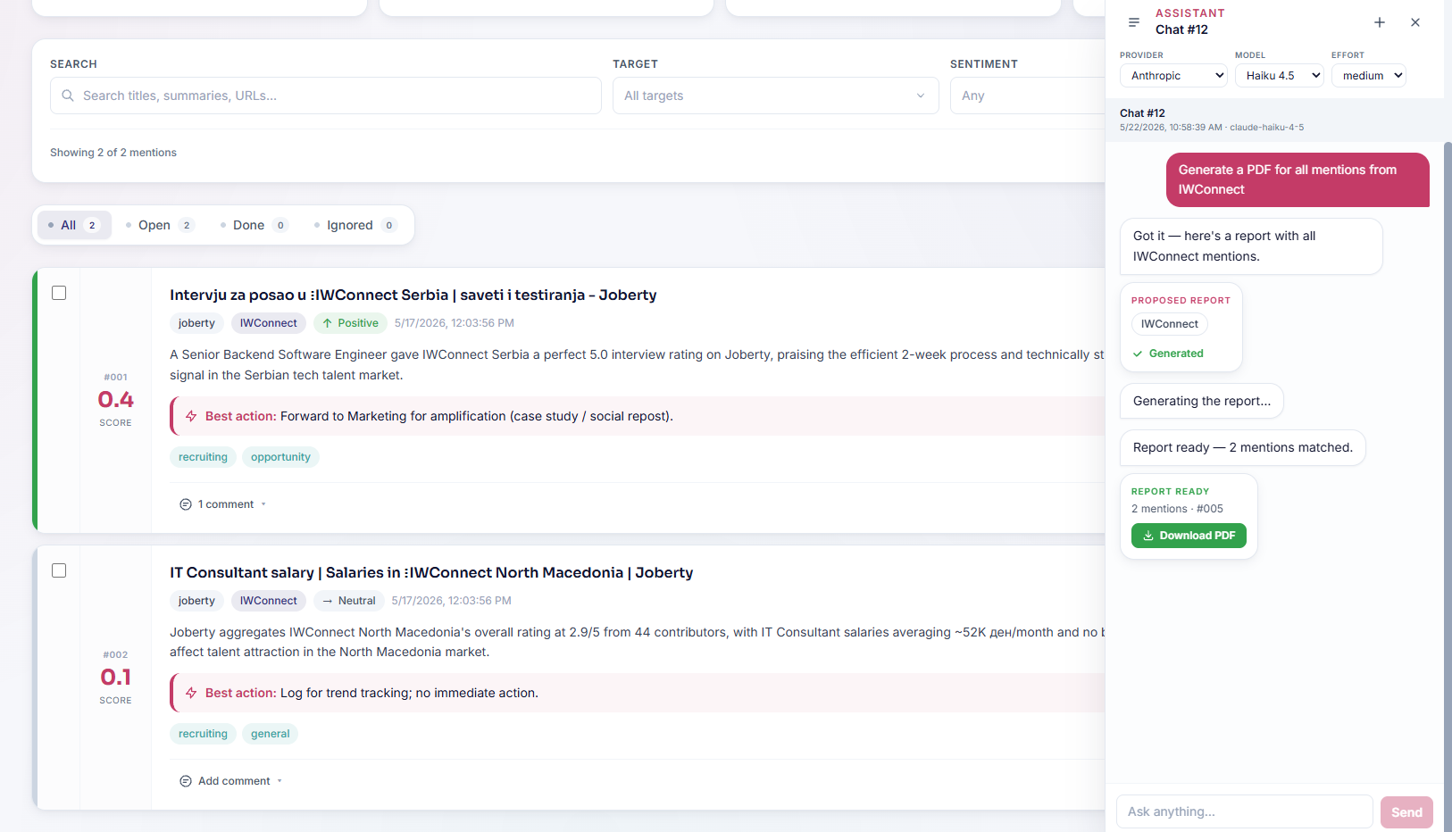Click IWConnect target tag on Intervju mention
The height and width of the screenshot is (832, 1452).
coord(269,323)
